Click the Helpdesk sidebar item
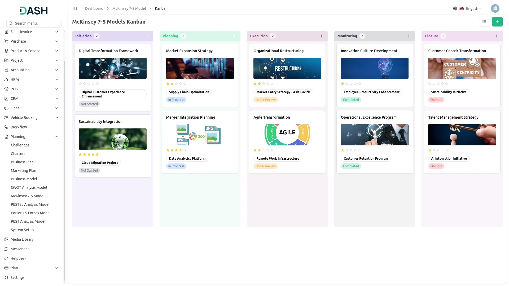The image size is (509, 286). click(x=18, y=258)
